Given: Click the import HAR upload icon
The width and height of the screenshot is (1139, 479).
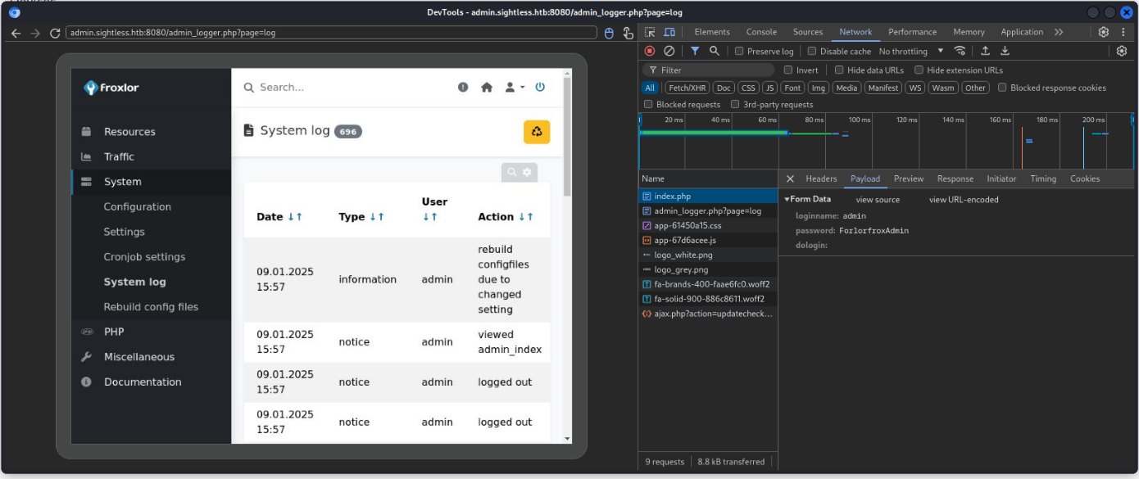Looking at the screenshot, I should [986, 51].
